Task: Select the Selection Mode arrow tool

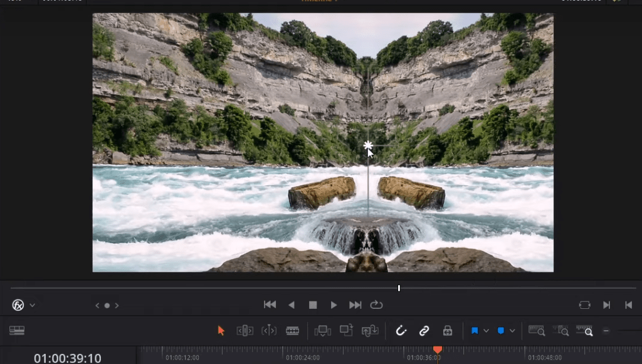Action: point(221,330)
